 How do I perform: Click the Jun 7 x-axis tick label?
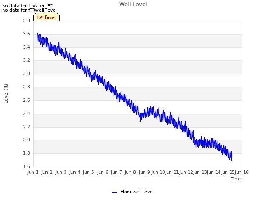coord(116,172)
